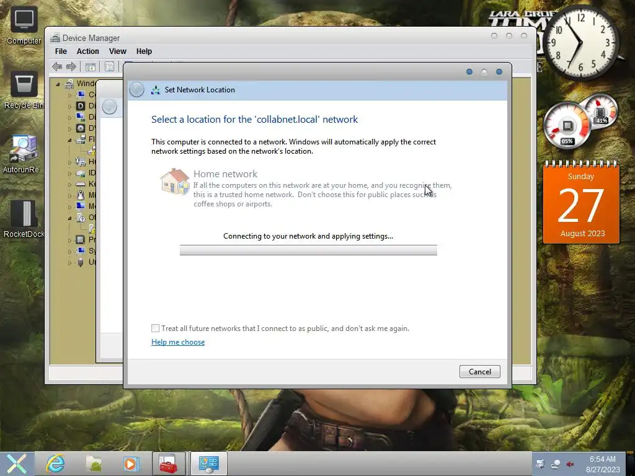Screen dimensions: 635x476
Task: Click the CPU meter gadget
Action: coord(567,125)
